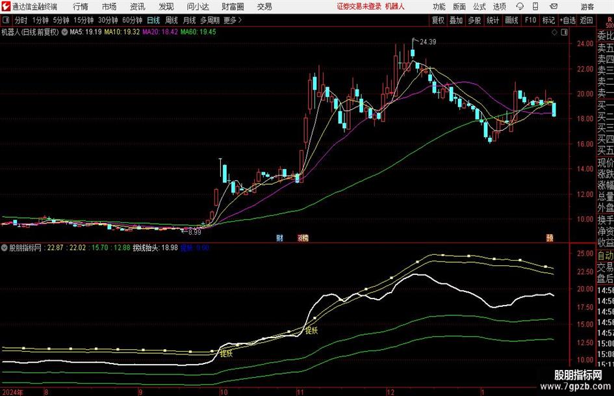The width and height of the screenshot is (614, 396).
Task: Open the 市场 menu
Action: click(109, 7)
